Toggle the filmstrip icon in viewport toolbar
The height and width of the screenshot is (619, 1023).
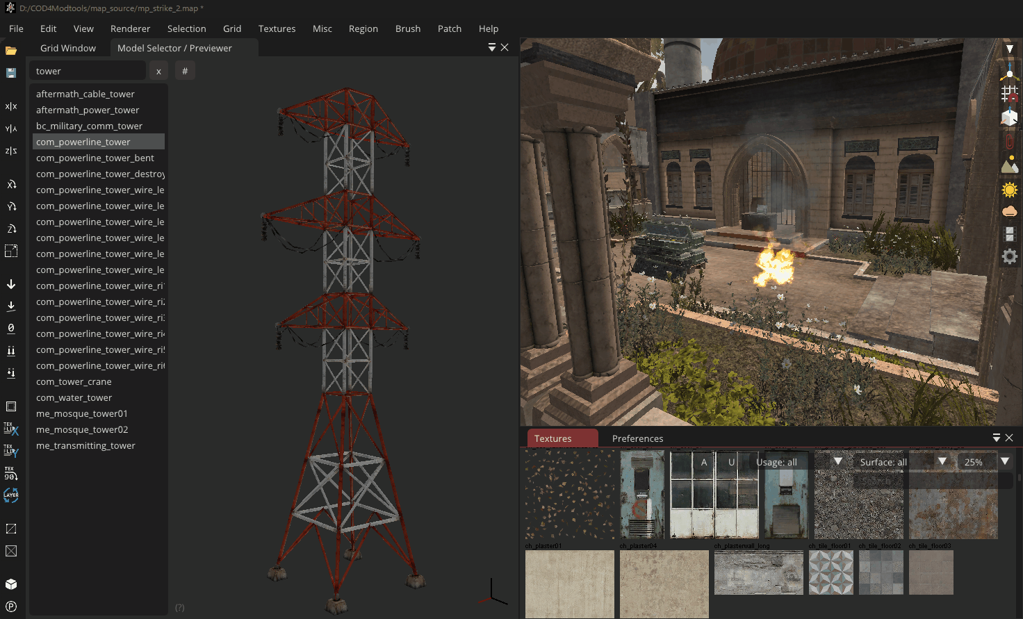tap(1010, 234)
